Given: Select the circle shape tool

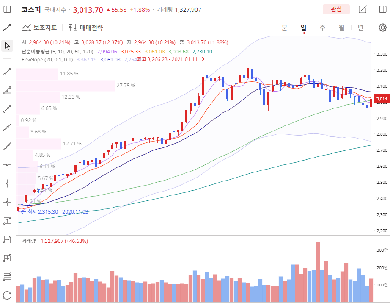Looking at the screenshot, I should [7, 295].
